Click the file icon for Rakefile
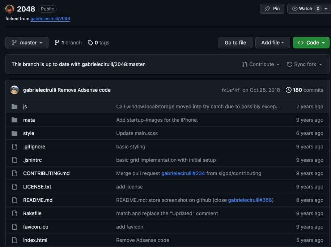 [14, 213]
